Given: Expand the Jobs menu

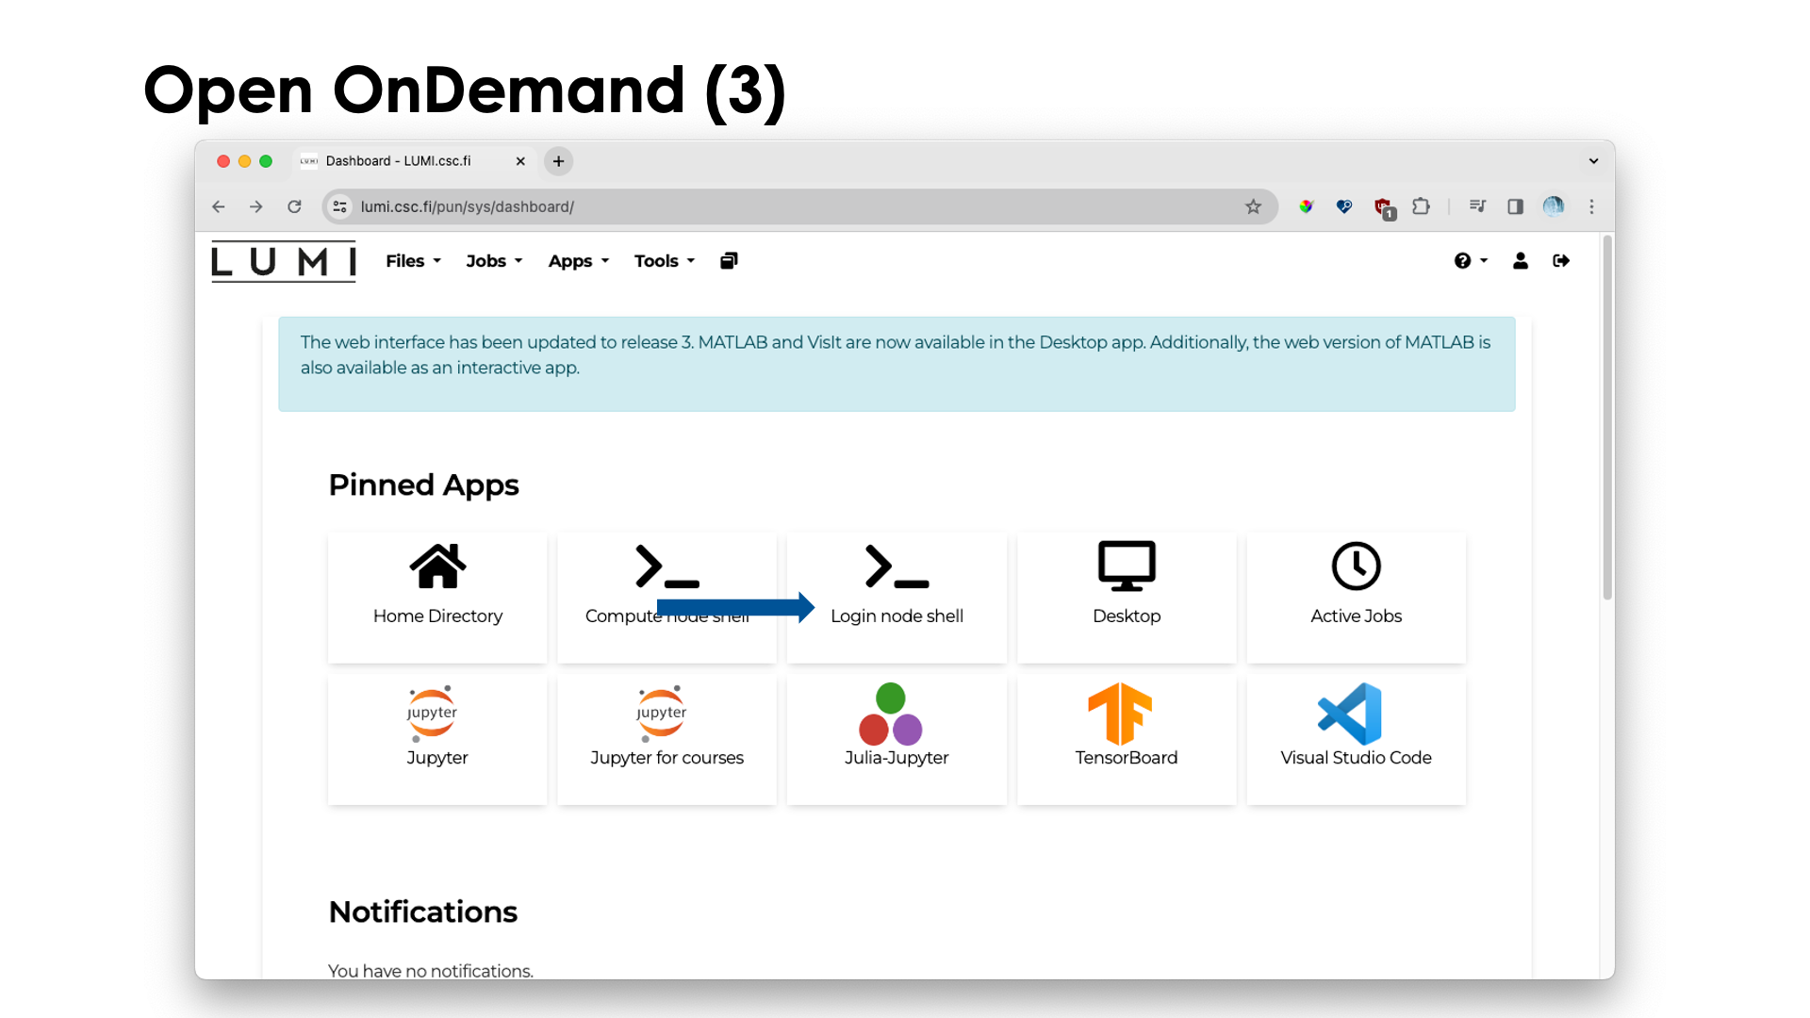Looking at the screenshot, I should (x=494, y=261).
